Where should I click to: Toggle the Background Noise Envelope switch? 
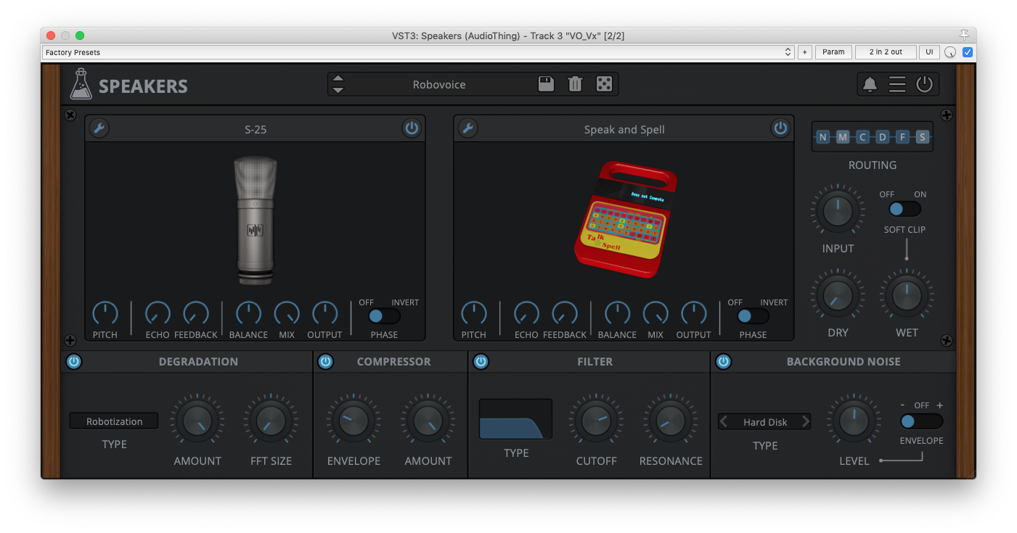920,421
